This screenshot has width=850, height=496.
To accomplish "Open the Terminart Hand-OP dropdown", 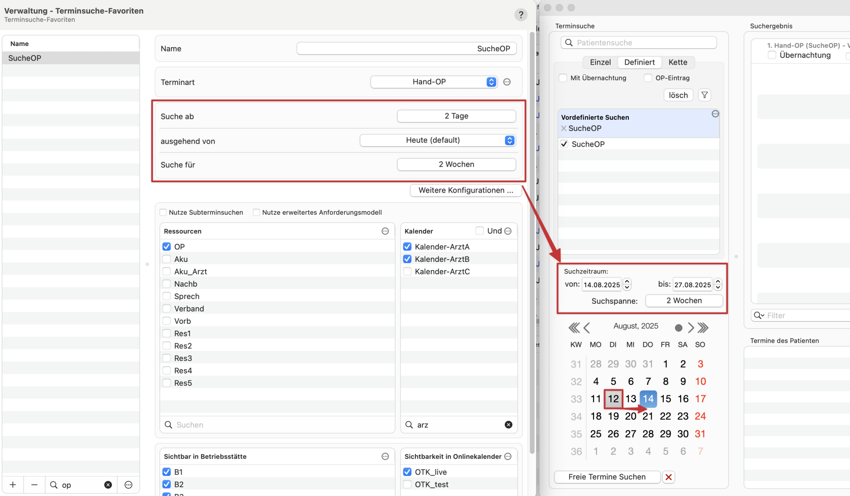I will (434, 82).
